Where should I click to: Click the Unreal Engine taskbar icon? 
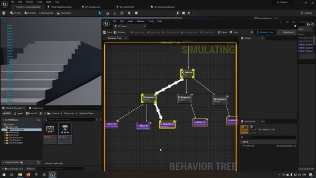(52, 175)
